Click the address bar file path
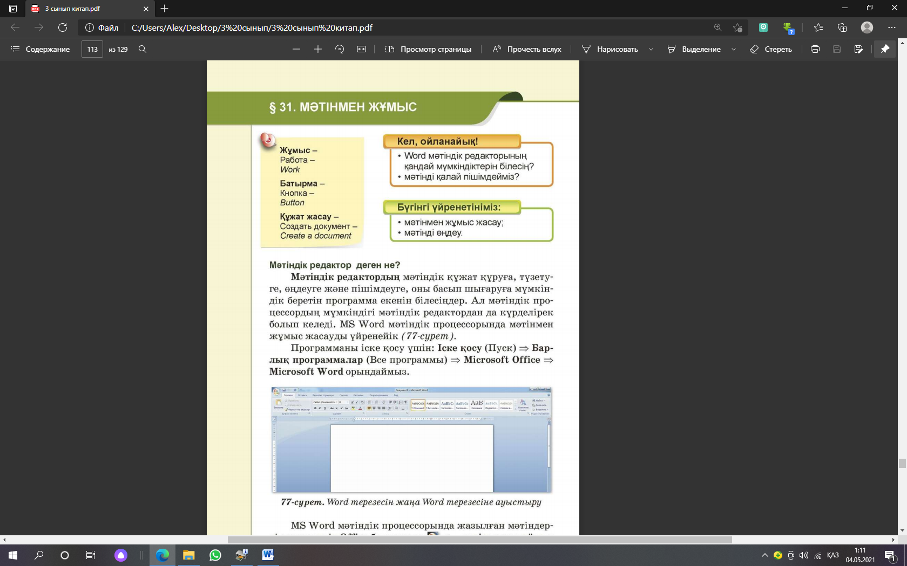 (252, 27)
